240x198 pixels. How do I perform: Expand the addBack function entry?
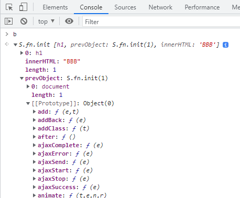coord(34,120)
